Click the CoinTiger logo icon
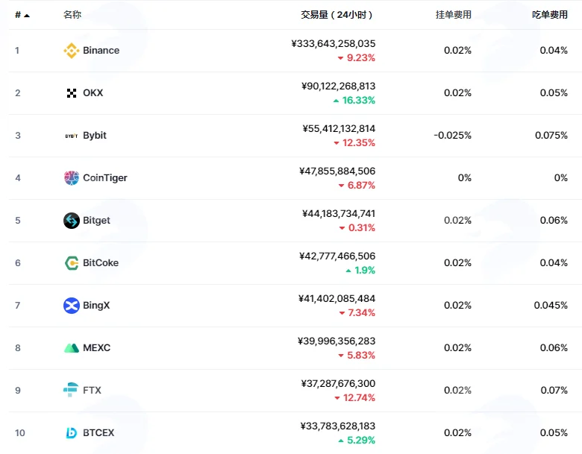Screen dimensions: 582x454 pos(72,178)
